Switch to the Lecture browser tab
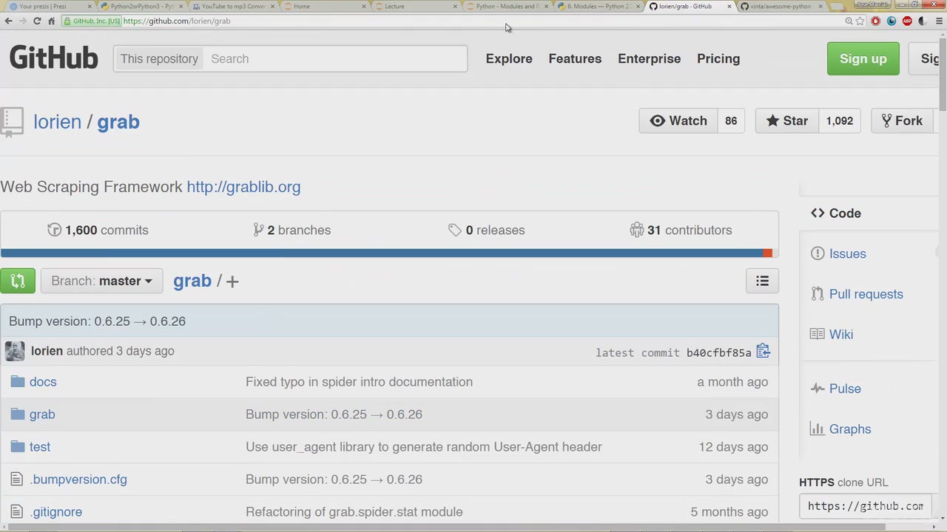Screen dimensions: 947x532 (416, 6)
